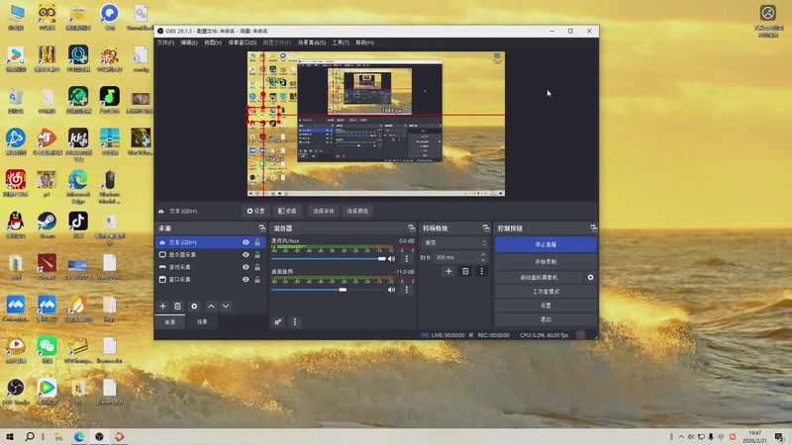Move selected source up
Image resolution: width=792 pixels, height=445 pixels.
click(211, 307)
